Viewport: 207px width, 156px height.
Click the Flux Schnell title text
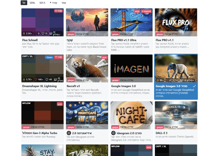pyautogui.click(x=30, y=40)
